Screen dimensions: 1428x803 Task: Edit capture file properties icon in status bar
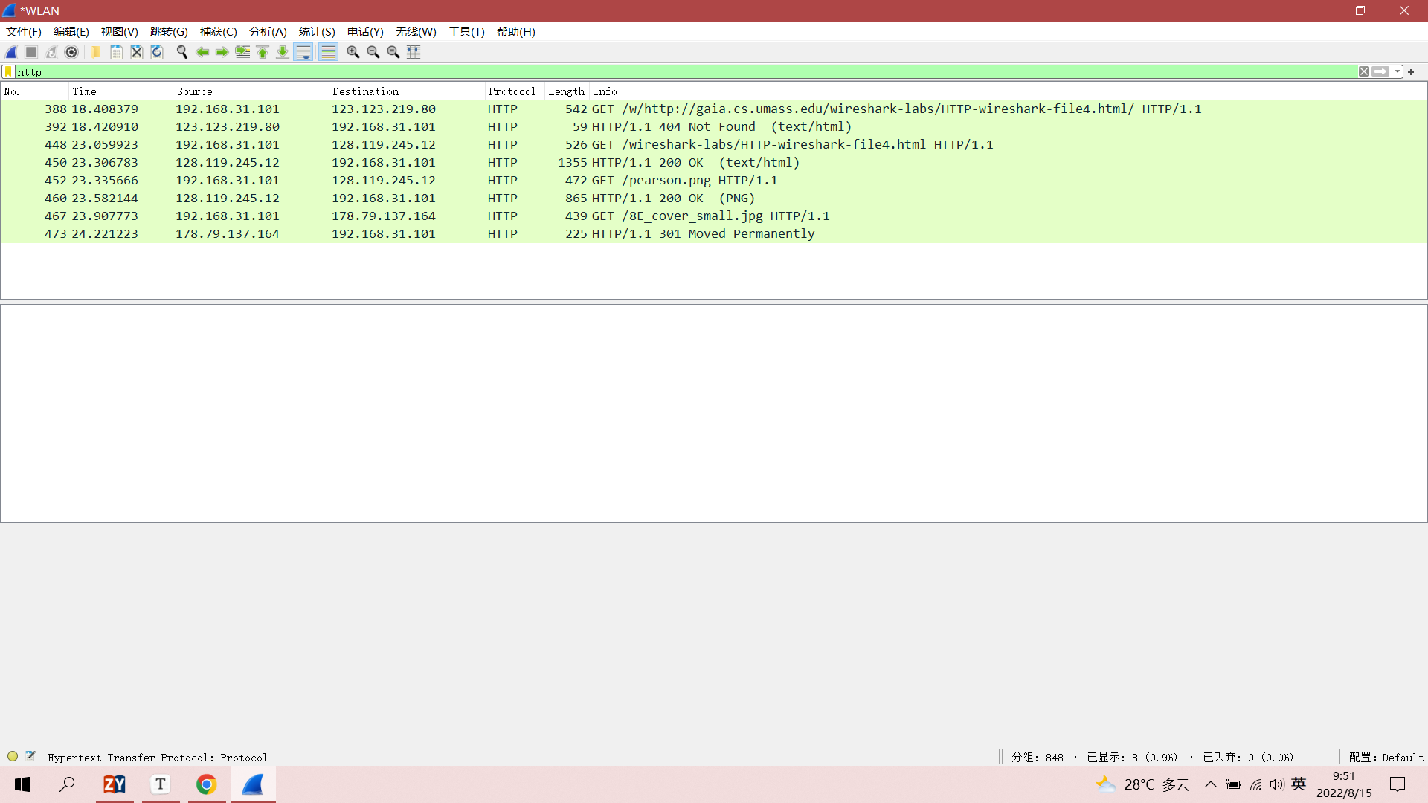[30, 756]
